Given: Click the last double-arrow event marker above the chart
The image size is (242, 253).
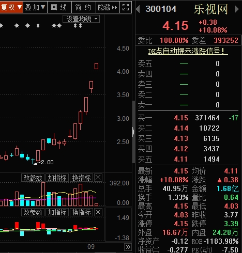Looking at the screenshot, I should (x=81, y=26).
